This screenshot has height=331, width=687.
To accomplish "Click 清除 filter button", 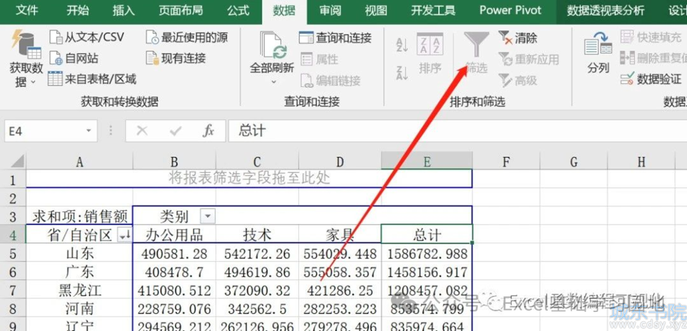I will coord(518,37).
